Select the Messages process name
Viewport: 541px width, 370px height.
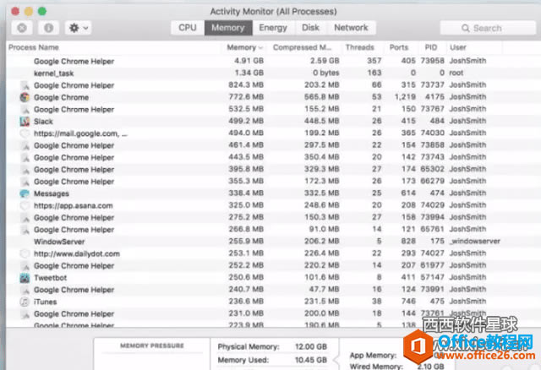[x=52, y=193]
